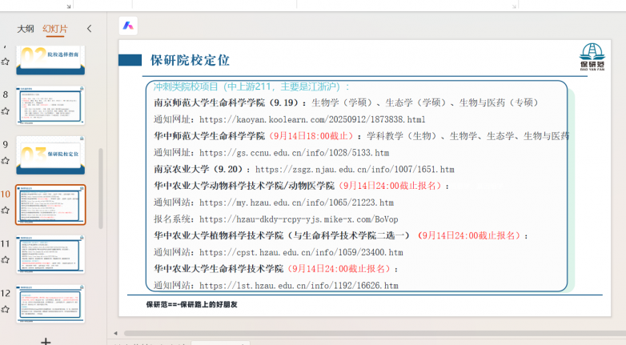Toggle the star marker beside slide 10
Image resolution: width=626 pixels, height=345 pixels.
pos(6,211)
